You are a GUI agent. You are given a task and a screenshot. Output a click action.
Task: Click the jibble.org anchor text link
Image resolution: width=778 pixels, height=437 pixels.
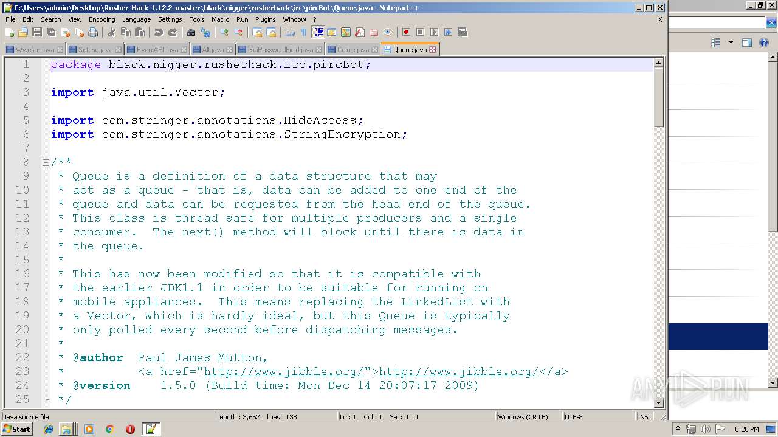(x=459, y=371)
